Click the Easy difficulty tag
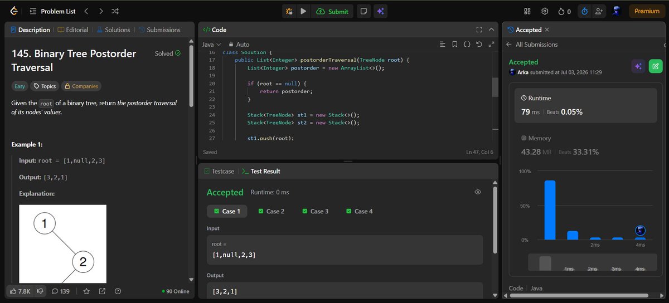Viewport: 669px width, 303px height. tap(20, 86)
